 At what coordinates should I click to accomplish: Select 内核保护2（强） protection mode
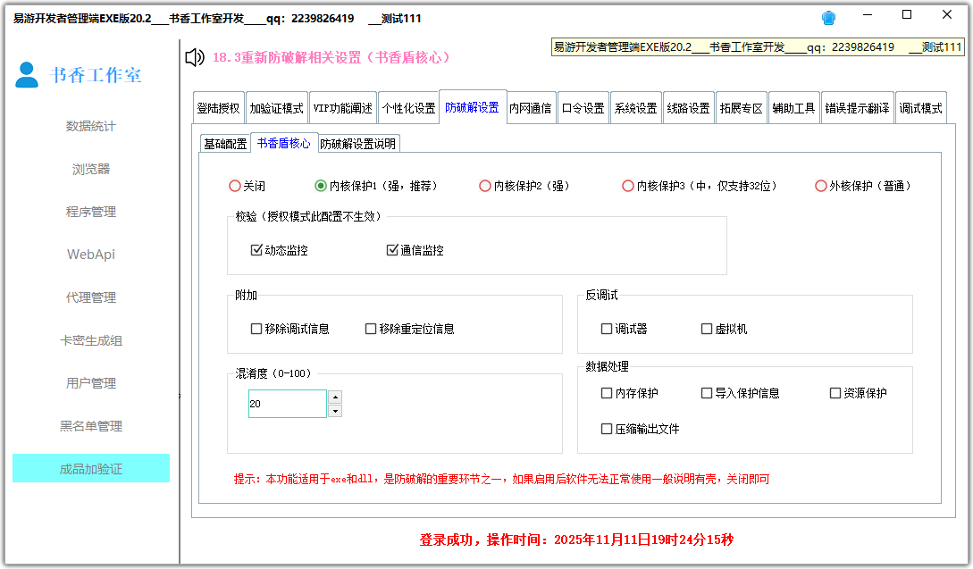tap(485, 186)
